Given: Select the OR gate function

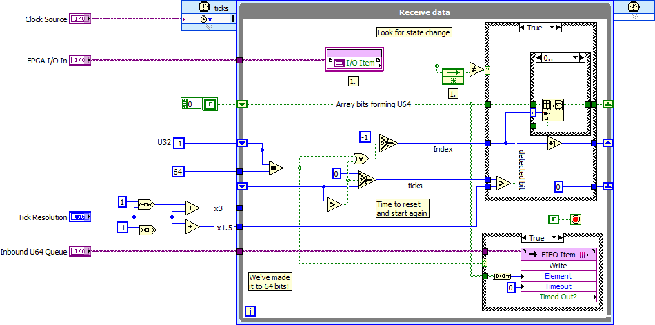Looking at the screenshot, I should [x=361, y=158].
